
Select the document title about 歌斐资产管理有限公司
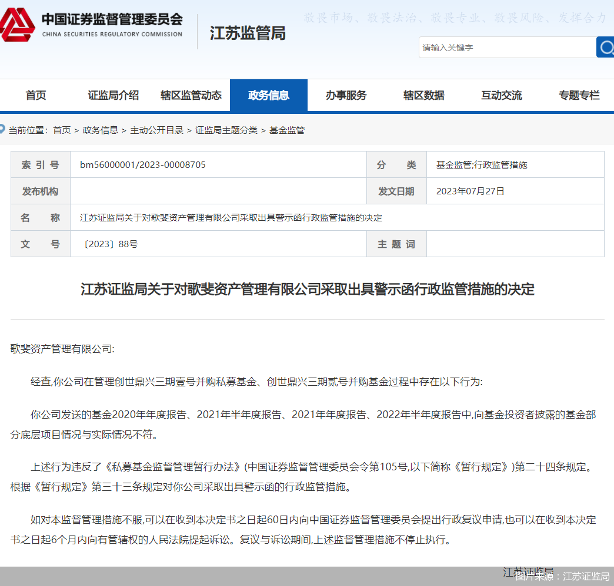pos(307,288)
